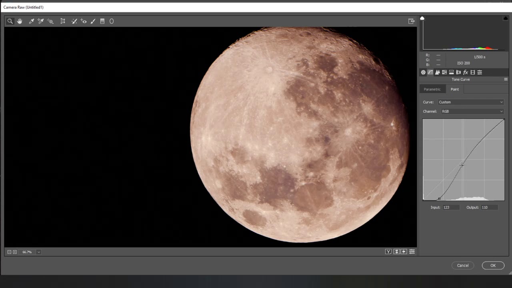Viewport: 512px width, 288px height.
Task: Open the Tone Curve panel icon
Action: point(430,72)
